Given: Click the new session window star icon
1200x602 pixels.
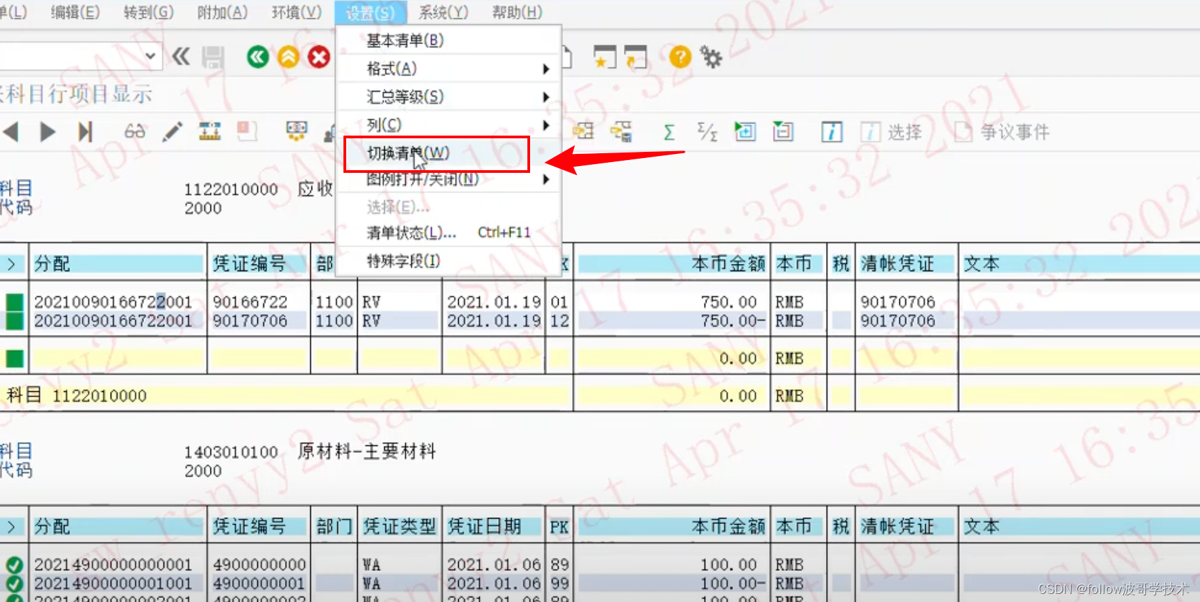Looking at the screenshot, I should coord(604,58).
